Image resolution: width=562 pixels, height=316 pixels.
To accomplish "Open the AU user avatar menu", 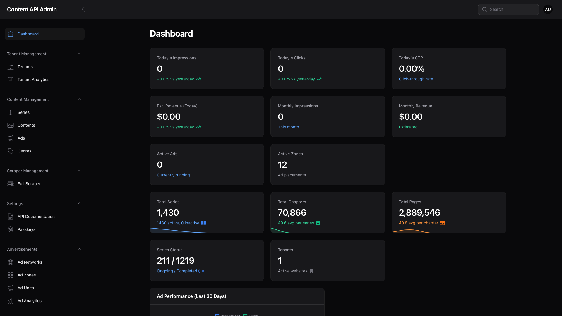I will point(548,9).
